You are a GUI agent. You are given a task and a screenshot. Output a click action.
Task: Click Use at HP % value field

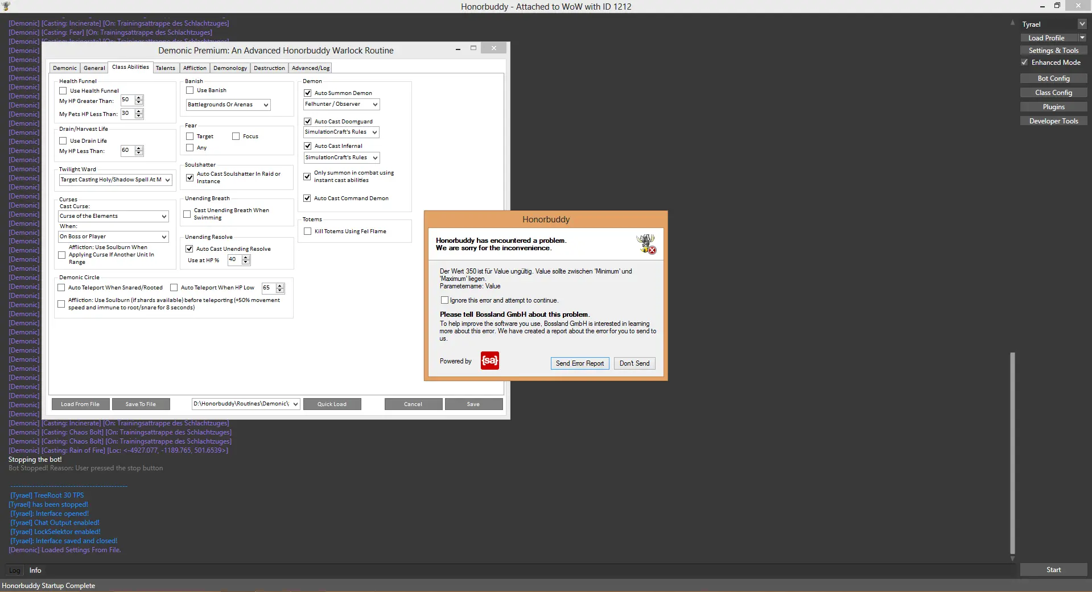tap(234, 260)
